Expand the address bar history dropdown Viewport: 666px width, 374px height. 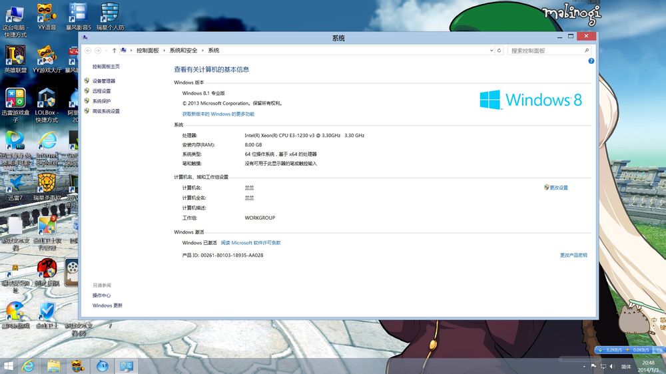point(492,51)
